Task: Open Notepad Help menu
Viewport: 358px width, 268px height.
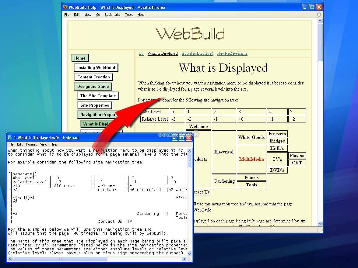Action: pos(54,144)
